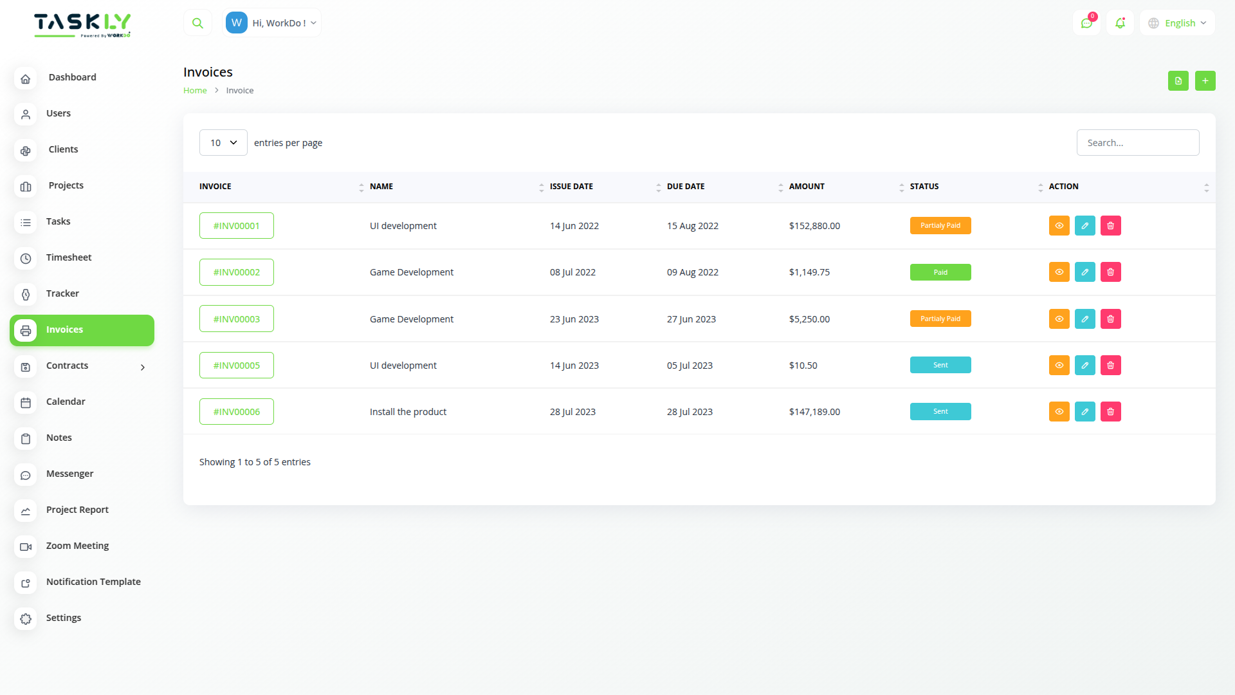Image resolution: width=1235 pixels, height=695 pixels.
Task: Navigate to the Zoom Meeting menu item
Action: click(77, 545)
